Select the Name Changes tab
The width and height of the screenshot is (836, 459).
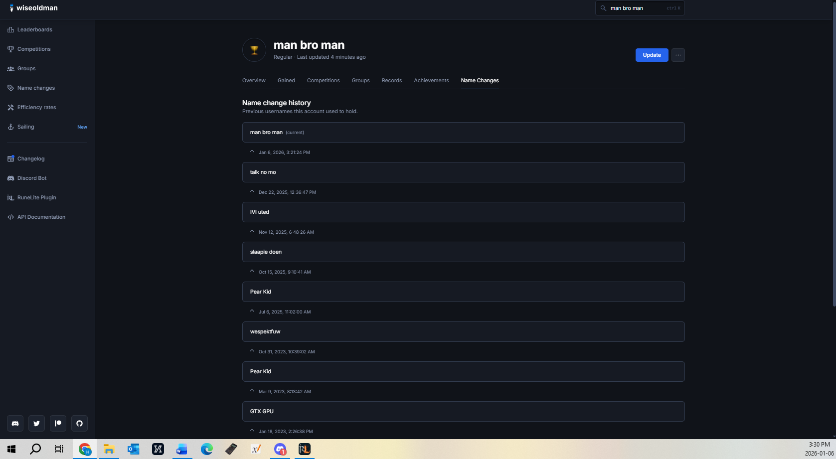[x=480, y=80]
